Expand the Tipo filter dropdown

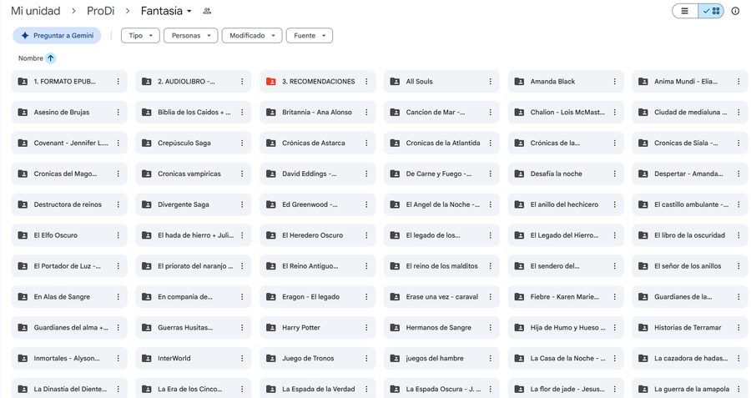[x=140, y=35]
